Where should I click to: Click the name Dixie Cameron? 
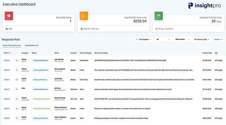tap(60, 69)
